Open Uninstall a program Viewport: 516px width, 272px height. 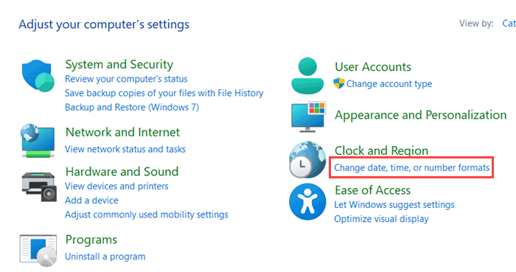pos(105,257)
